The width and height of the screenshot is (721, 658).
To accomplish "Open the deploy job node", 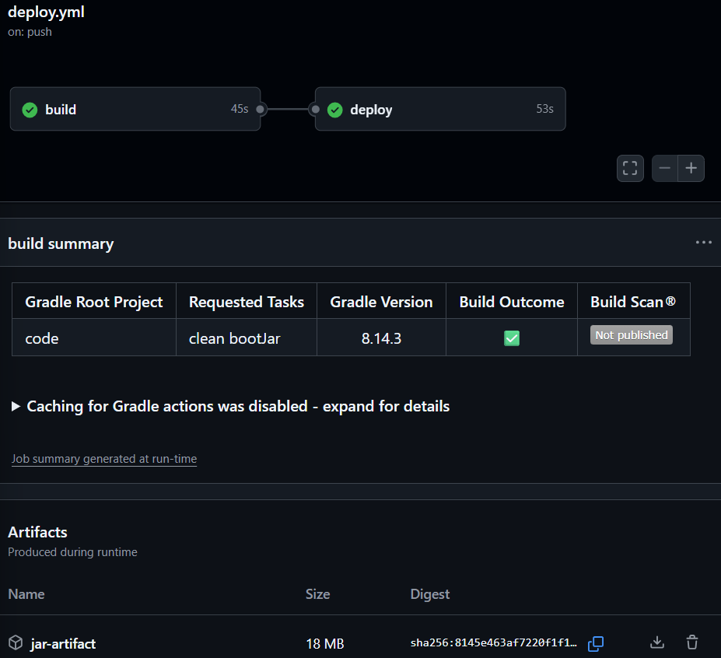I will click(440, 109).
